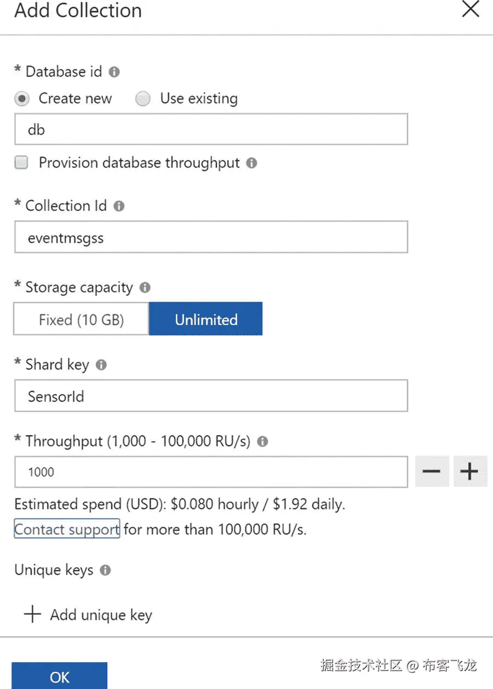This screenshot has width=493, height=689.
Task: Close the Add Collection panel
Action: (x=471, y=9)
